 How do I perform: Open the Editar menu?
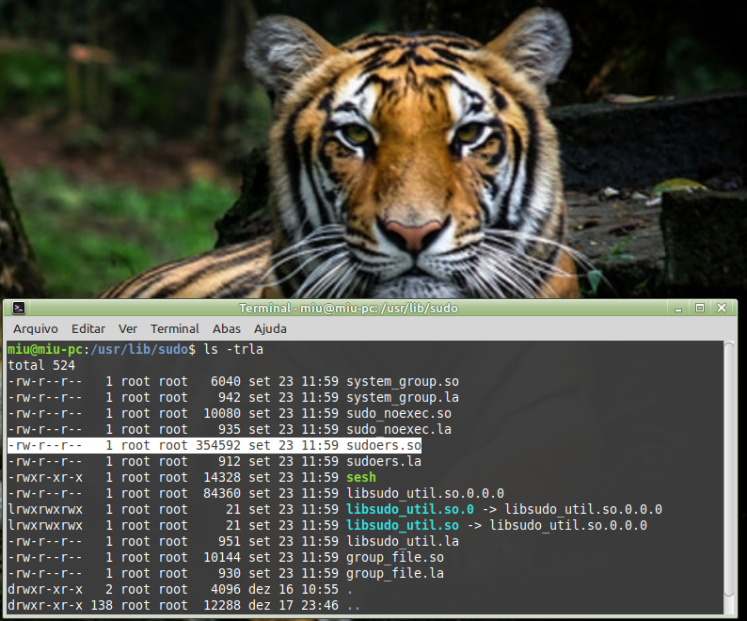pyautogui.click(x=88, y=329)
